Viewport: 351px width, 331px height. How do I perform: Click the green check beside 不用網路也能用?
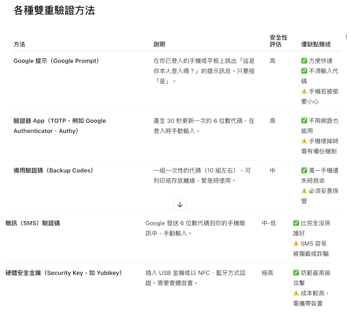tap(304, 121)
